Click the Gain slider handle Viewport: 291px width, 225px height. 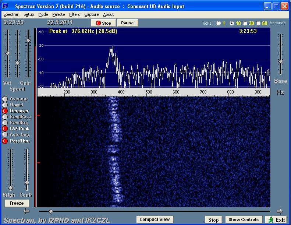28,40
